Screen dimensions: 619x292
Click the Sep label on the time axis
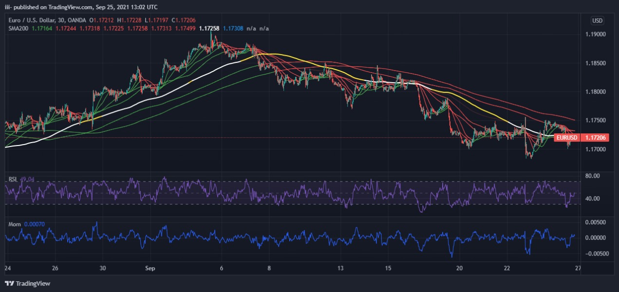pos(150,268)
